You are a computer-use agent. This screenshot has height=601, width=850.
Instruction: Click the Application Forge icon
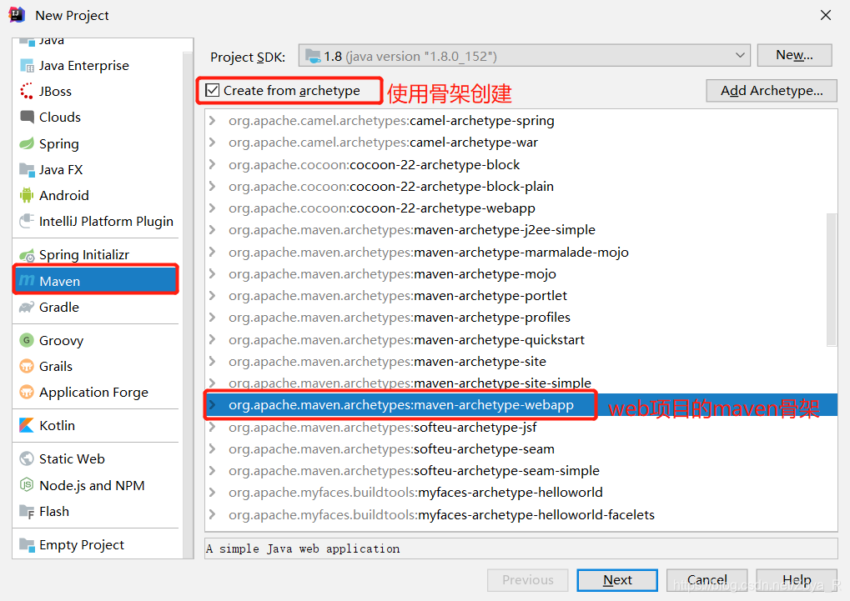pos(27,392)
